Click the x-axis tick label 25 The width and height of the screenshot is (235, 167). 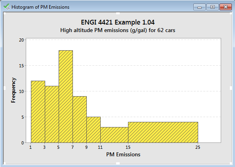198,147
